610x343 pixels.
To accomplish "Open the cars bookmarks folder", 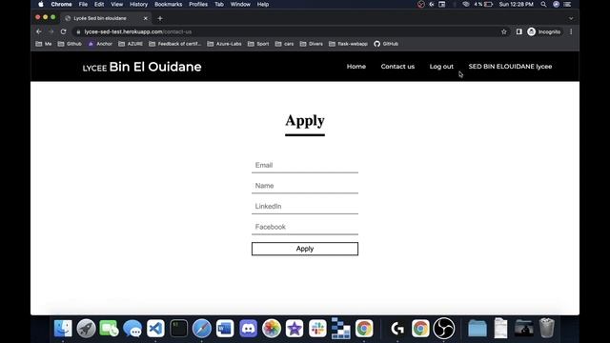I will 284,44.
